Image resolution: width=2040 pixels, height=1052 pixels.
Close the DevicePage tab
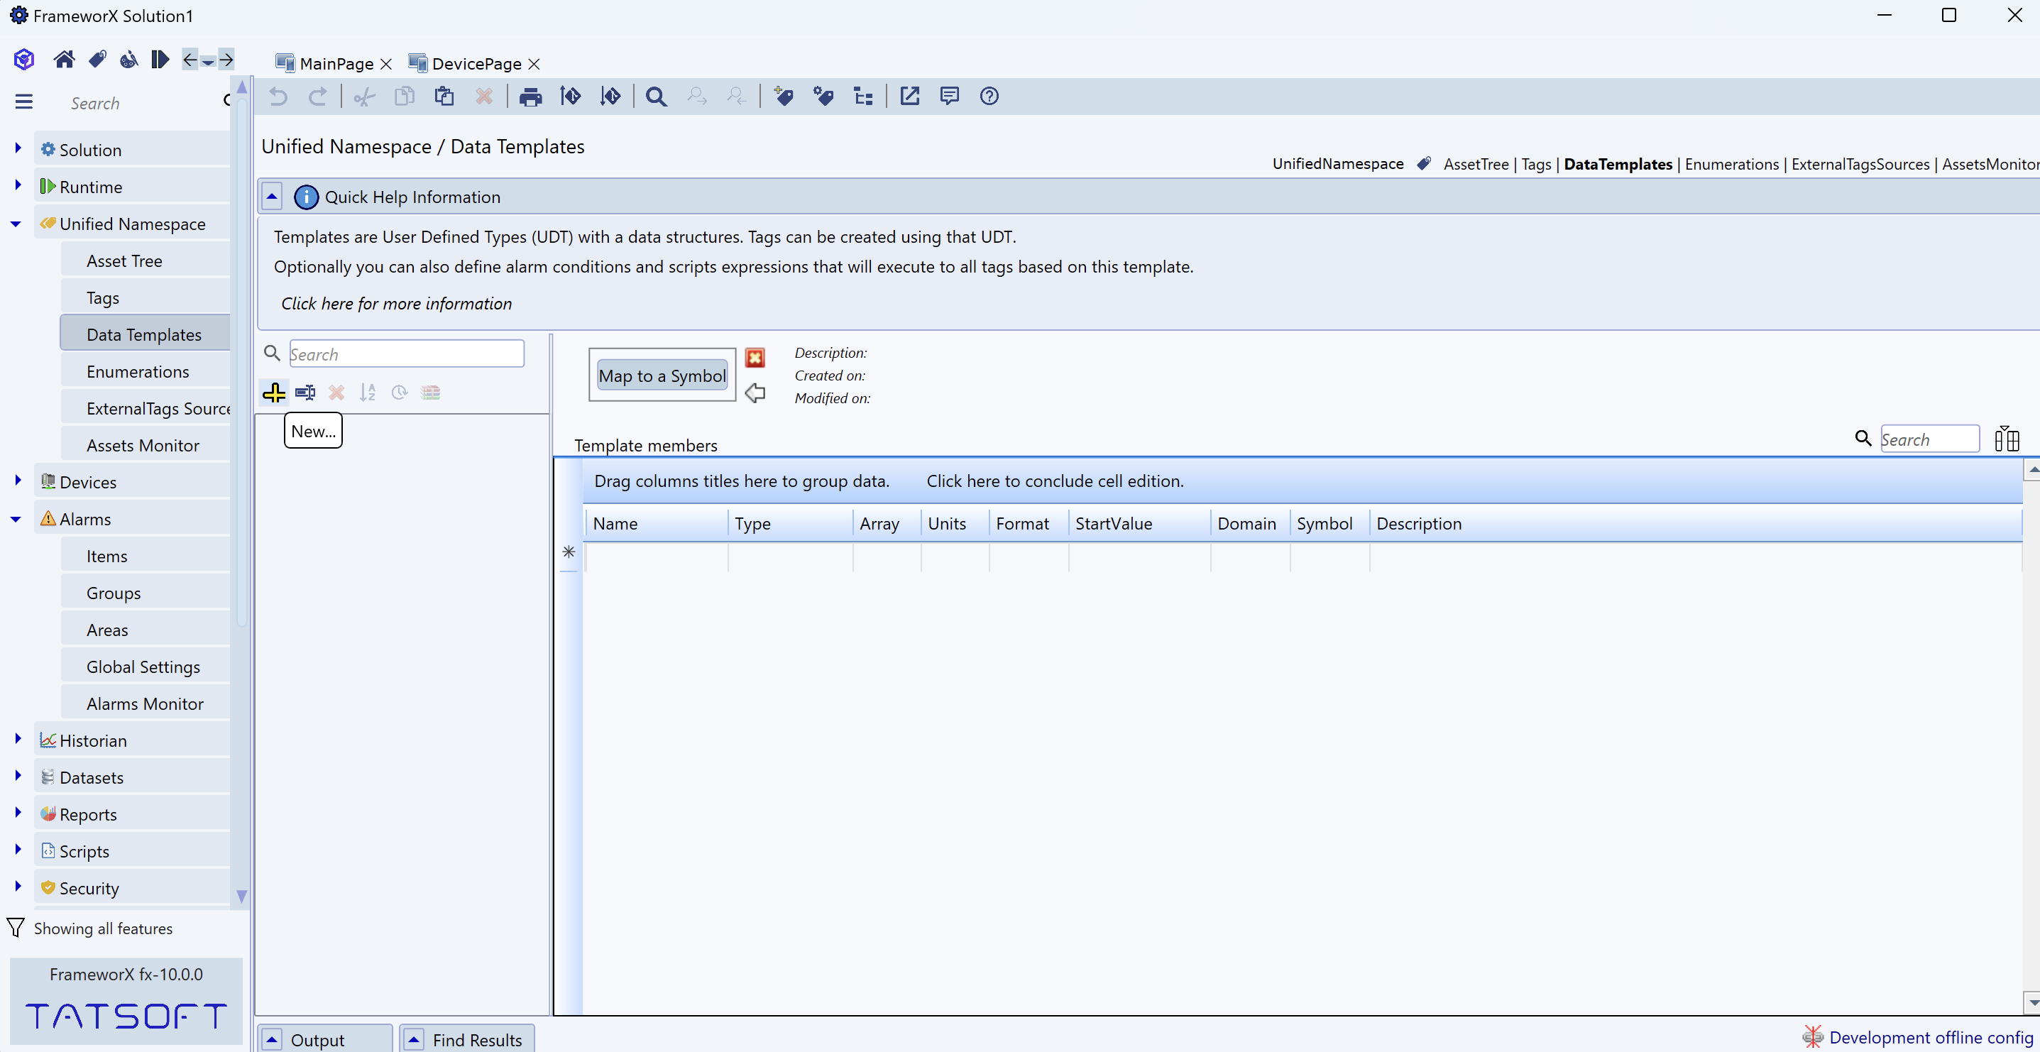coord(534,64)
